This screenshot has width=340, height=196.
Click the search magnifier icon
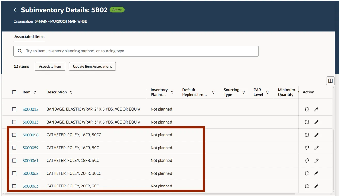point(20,51)
